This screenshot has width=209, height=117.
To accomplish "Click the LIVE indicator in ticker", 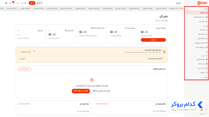I will pos(181,9).
